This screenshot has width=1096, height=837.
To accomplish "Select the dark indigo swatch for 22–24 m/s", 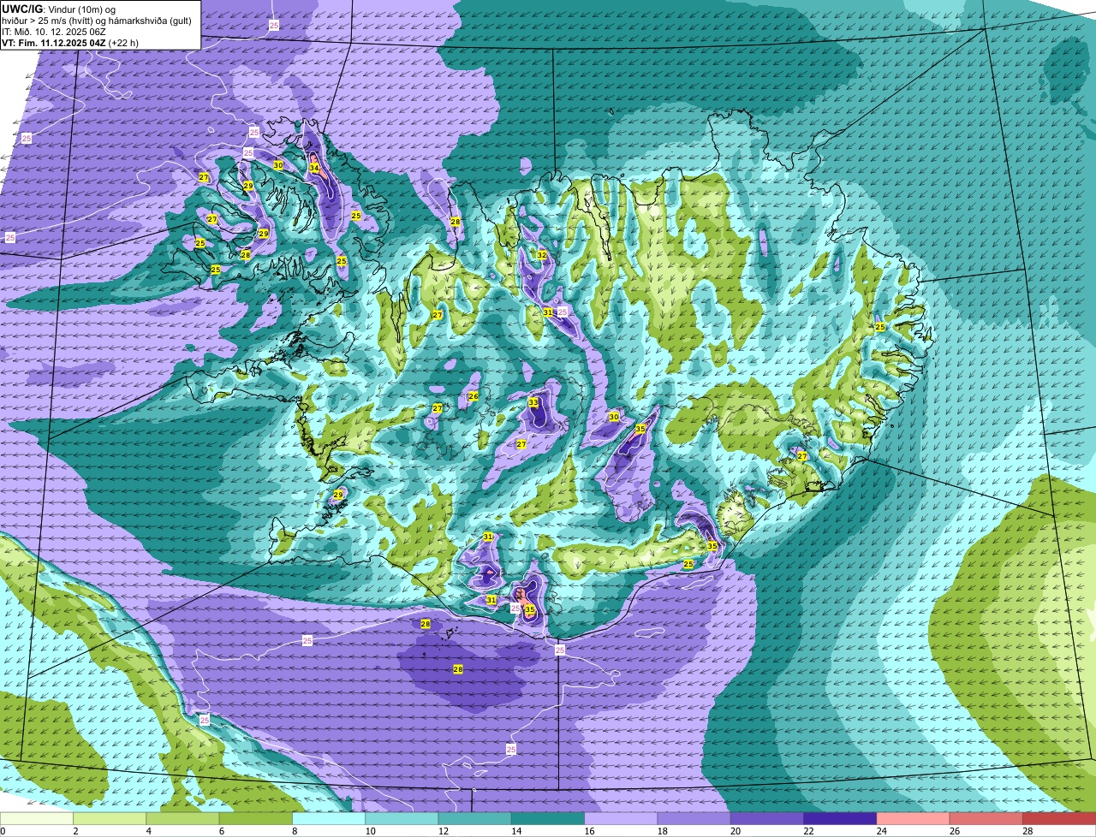I will pyautogui.click(x=840, y=818).
